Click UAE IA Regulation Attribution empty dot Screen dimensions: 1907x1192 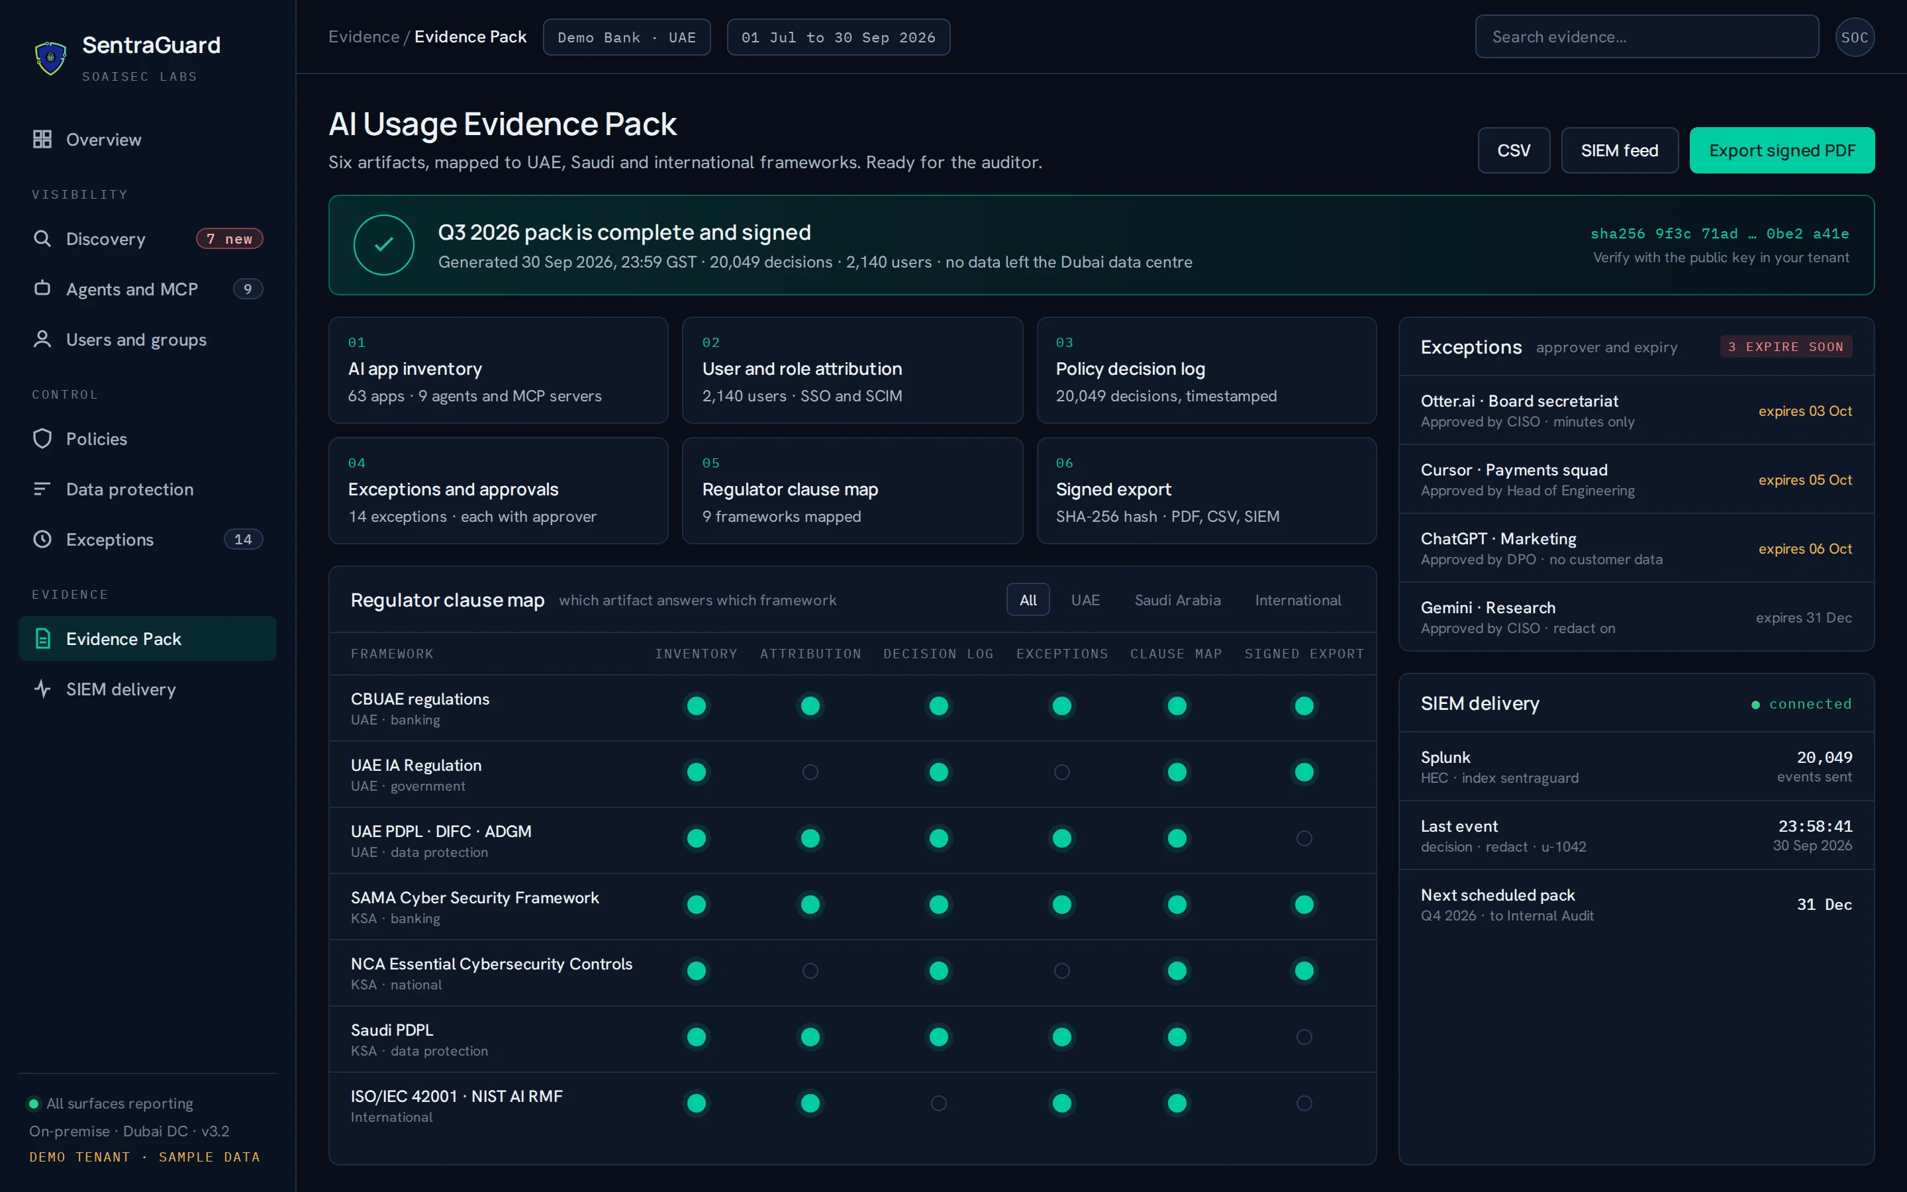(810, 771)
